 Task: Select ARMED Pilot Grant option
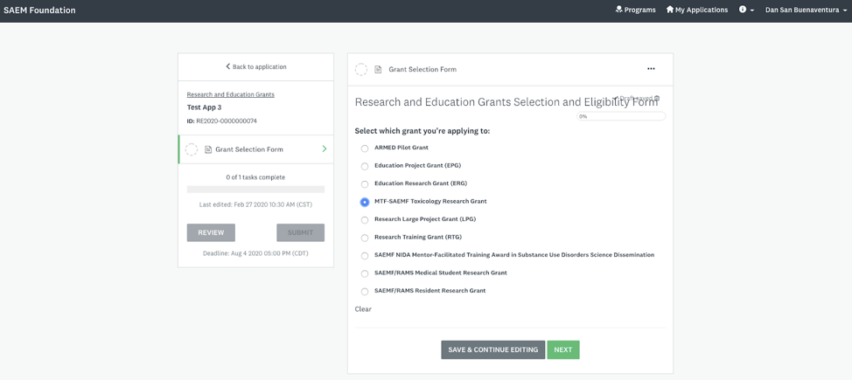pos(365,149)
